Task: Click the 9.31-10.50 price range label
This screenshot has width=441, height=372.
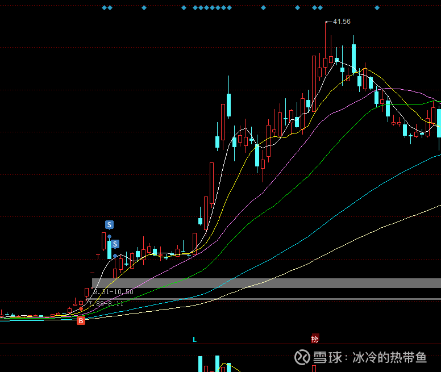Action: [x=114, y=292]
